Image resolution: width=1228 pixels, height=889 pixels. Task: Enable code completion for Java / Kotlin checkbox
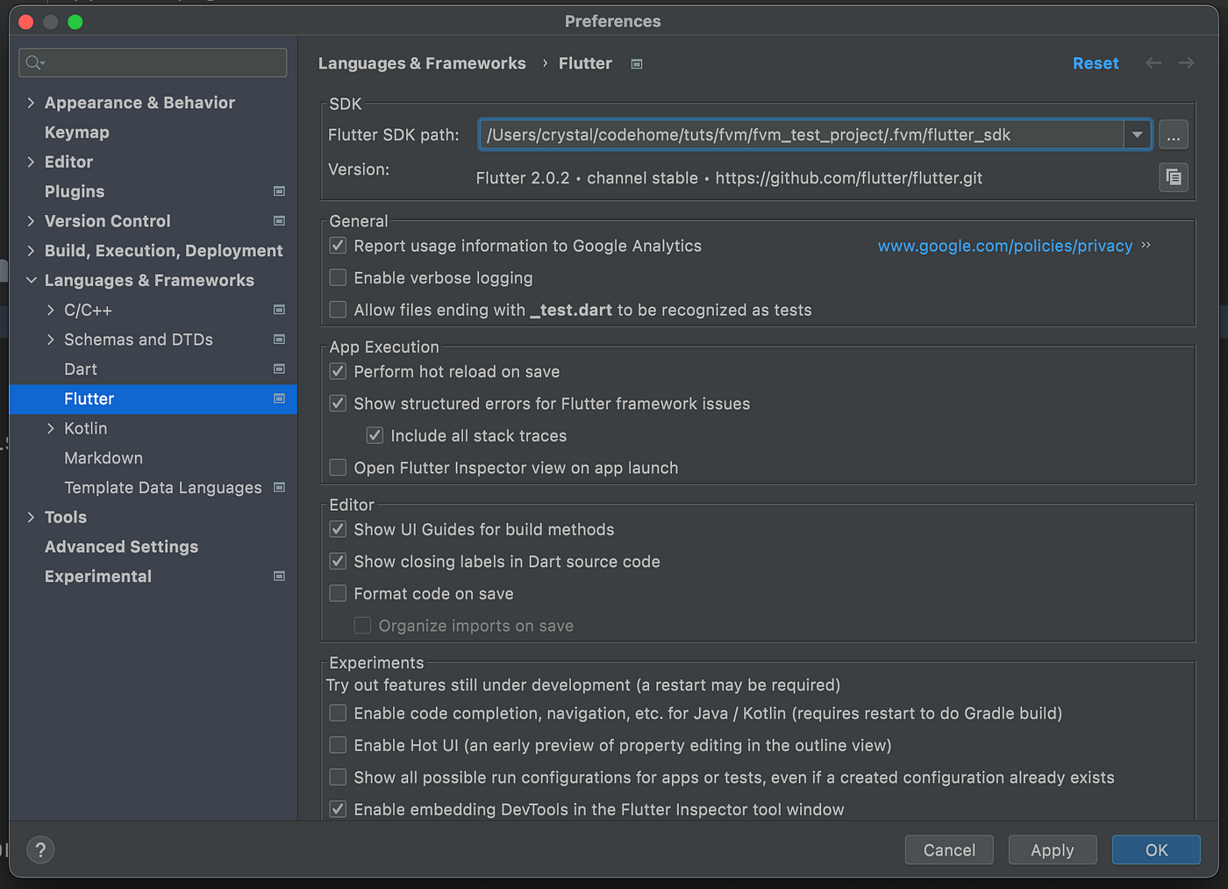coord(338,713)
